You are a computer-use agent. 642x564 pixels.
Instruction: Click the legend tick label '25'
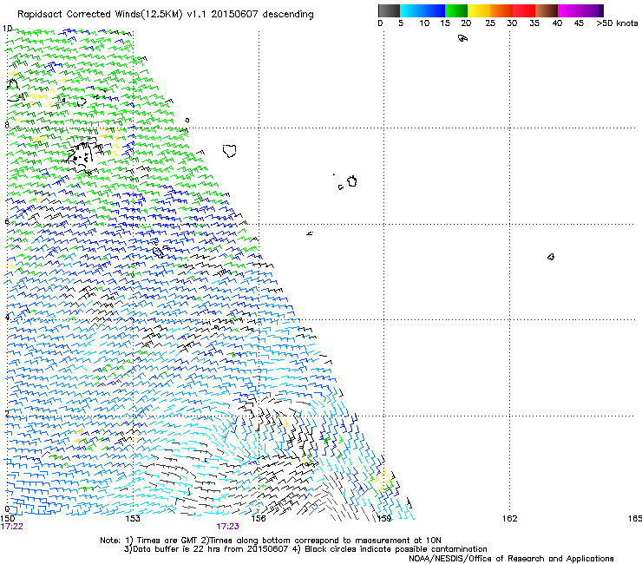[490, 23]
